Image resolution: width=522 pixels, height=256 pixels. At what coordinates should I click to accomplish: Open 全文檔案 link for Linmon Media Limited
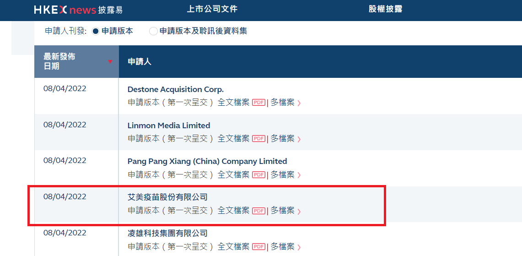(233, 139)
